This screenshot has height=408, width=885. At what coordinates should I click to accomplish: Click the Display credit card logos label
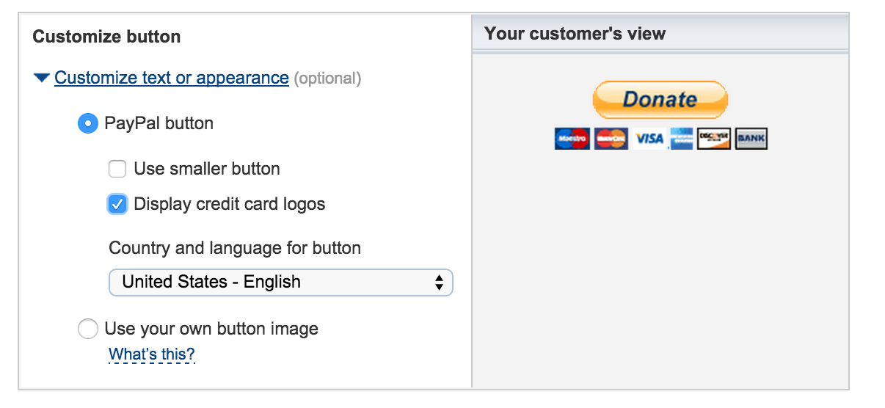click(x=229, y=204)
